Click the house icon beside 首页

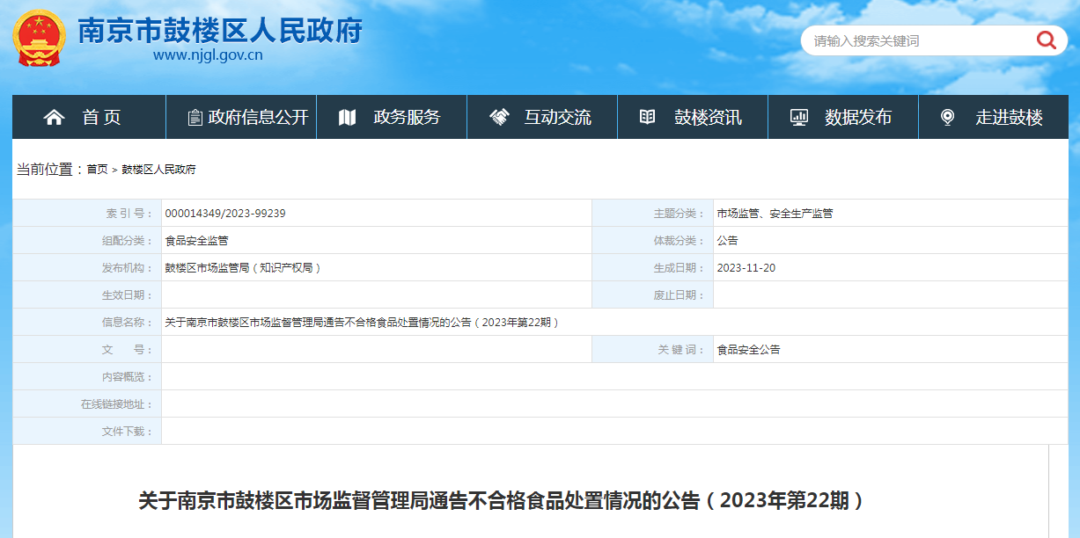tap(54, 117)
